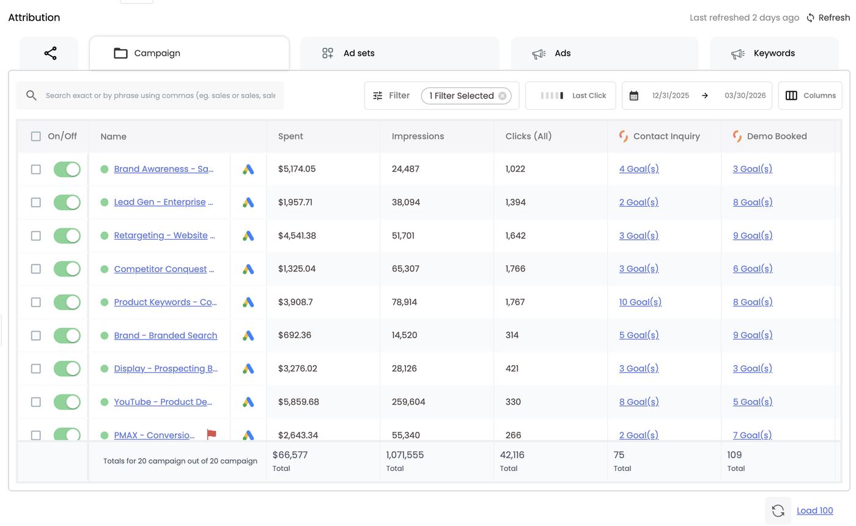Switch to the Campaign tab

[x=190, y=53]
